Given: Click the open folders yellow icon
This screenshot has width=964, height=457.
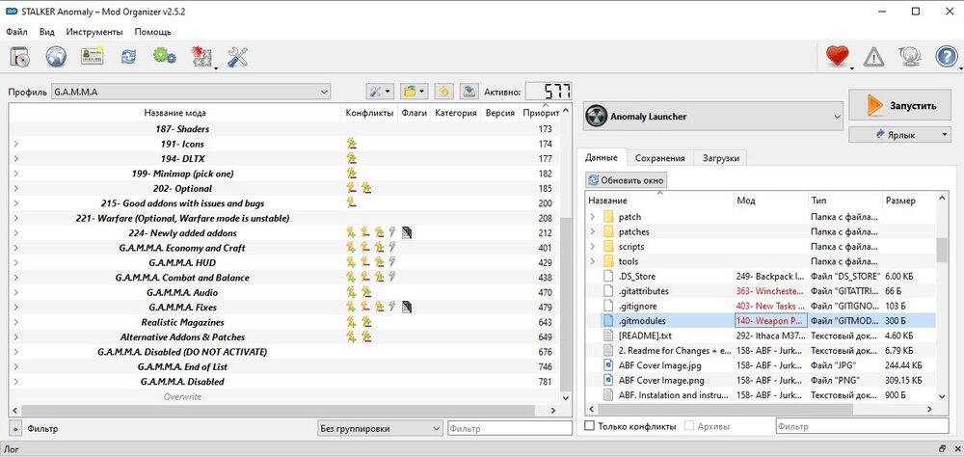Looking at the screenshot, I should point(414,92).
